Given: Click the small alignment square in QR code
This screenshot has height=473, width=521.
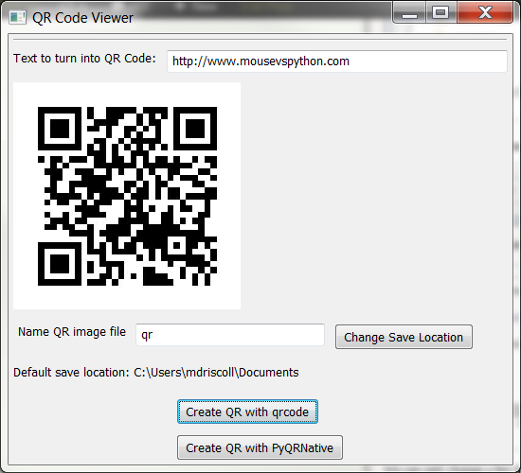Looking at the screenshot, I should coord(176,245).
